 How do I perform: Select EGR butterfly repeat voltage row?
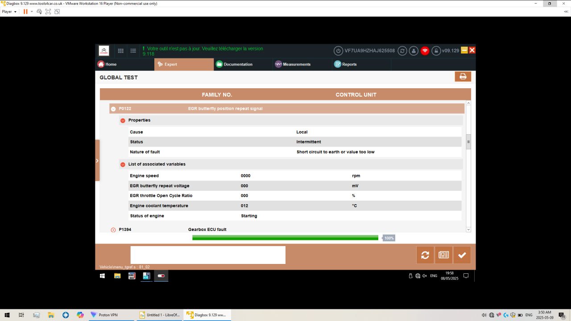point(295,186)
